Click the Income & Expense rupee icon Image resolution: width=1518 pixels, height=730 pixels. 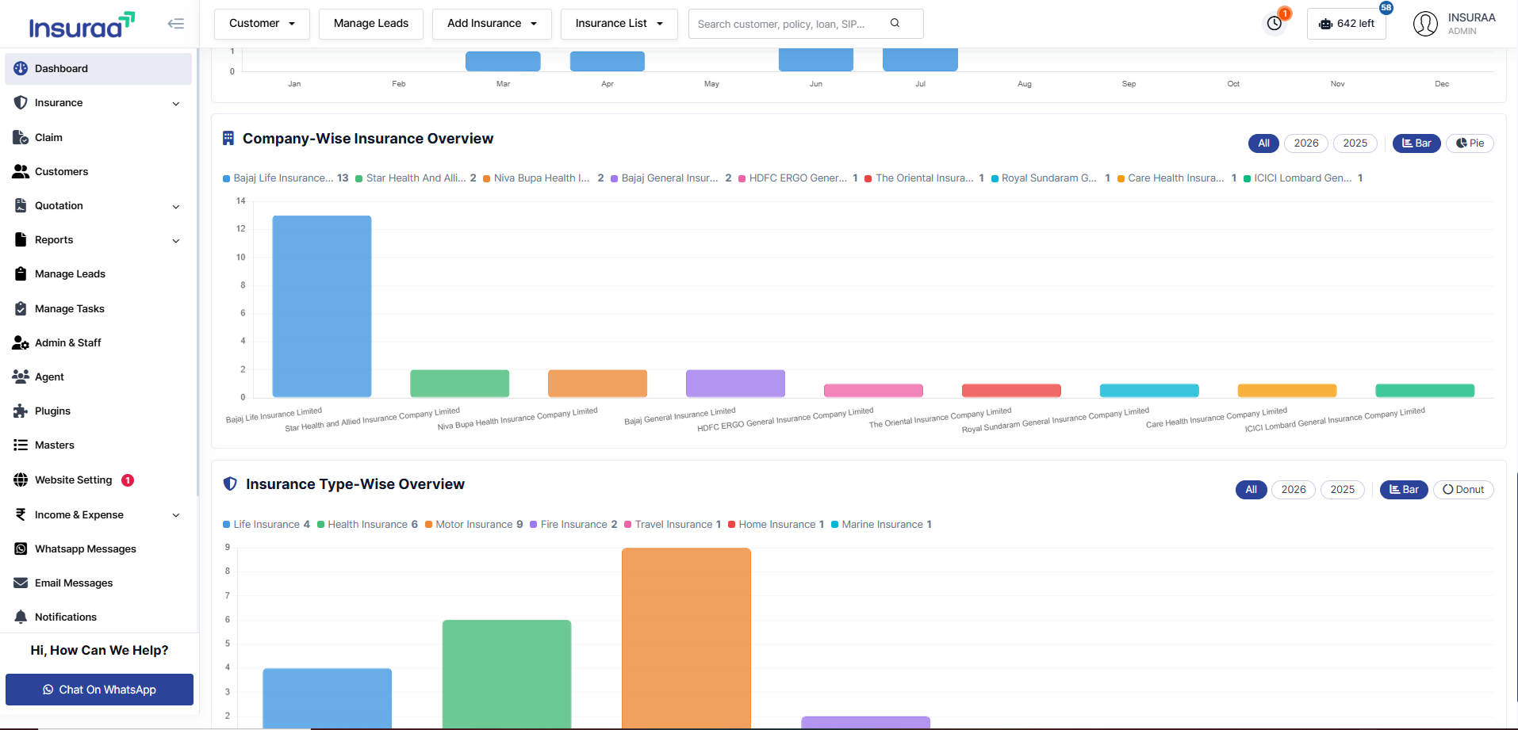(x=21, y=514)
